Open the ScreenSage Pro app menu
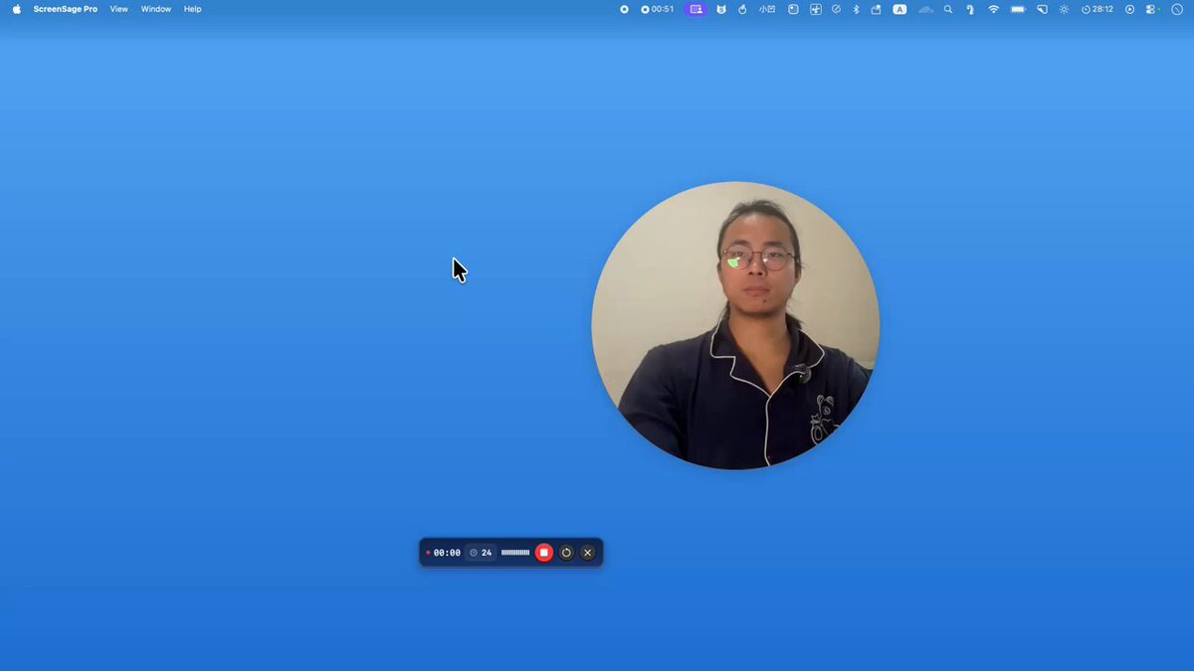The image size is (1194, 671). [66, 9]
